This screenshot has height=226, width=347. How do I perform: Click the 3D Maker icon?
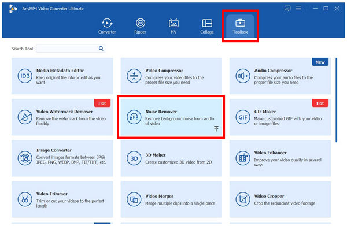point(134,158)
